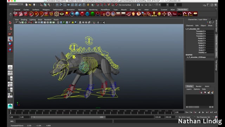The height and width of the screenshot is (127, 225).
Task: Open Show menu in Channel Box
Action: pyautogui.click(x=210, y=25)
